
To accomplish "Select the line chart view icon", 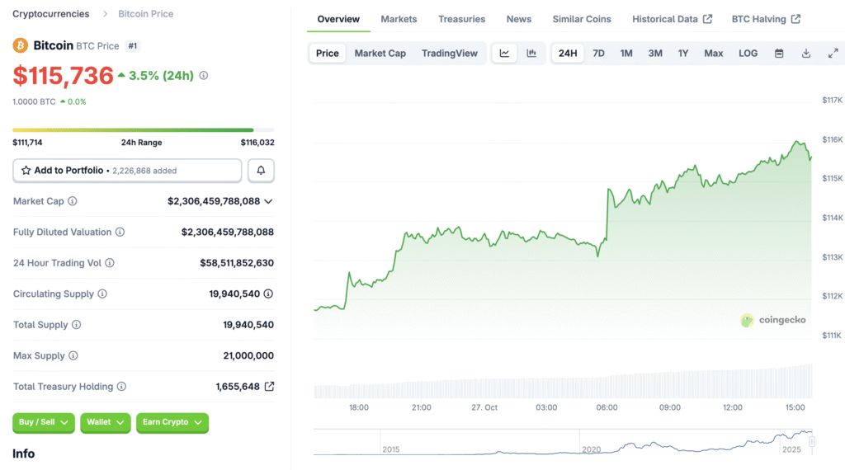I will pos(504,54).
